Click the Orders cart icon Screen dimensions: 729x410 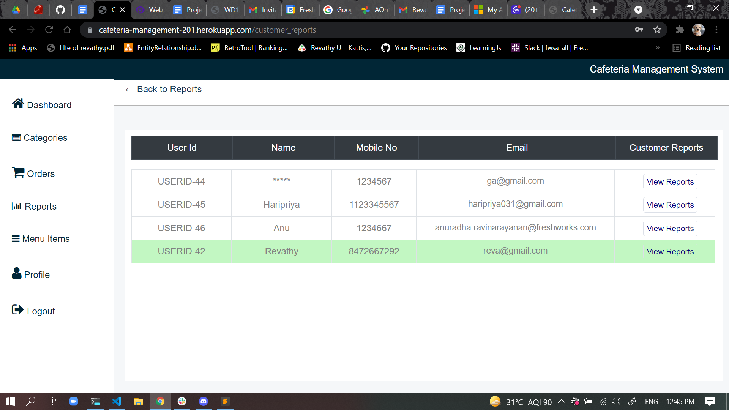(18, 173)
